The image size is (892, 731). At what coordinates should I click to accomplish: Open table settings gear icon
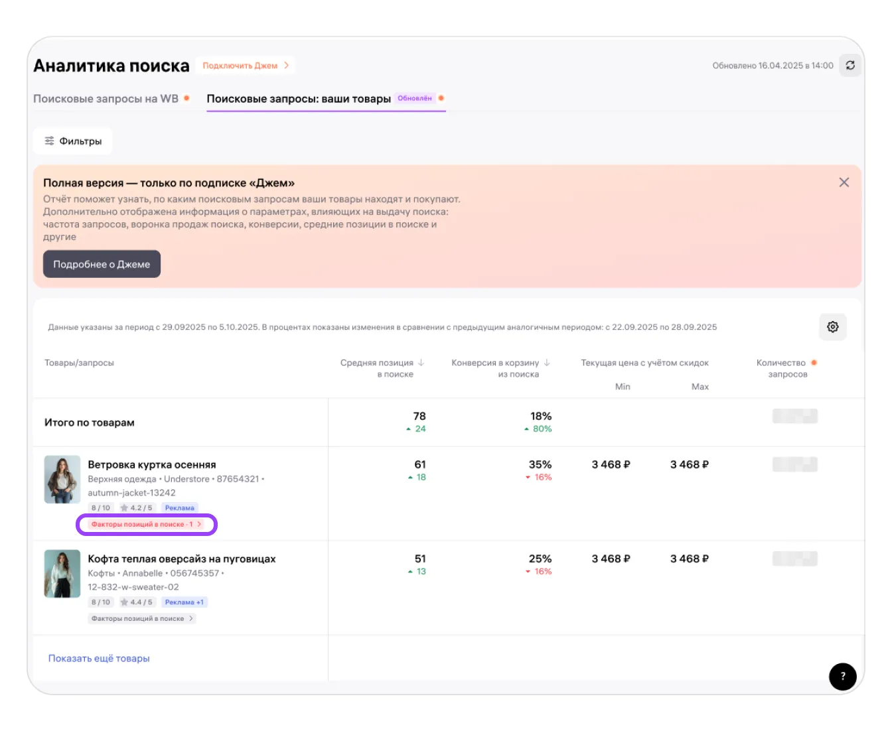tap(832, 327)
